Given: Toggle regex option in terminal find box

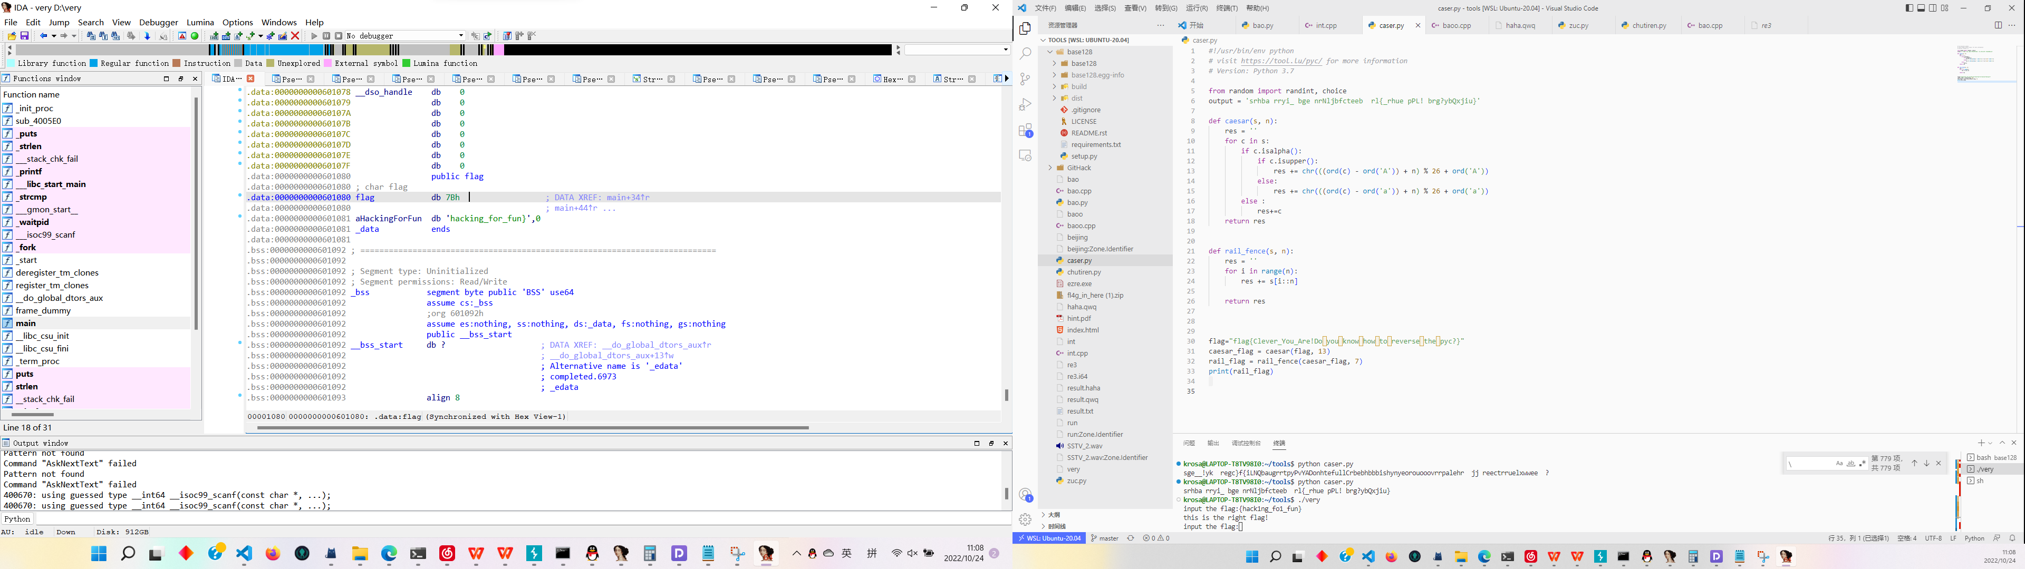Looking at the screenshot, I should click(x=1863, y=464).
